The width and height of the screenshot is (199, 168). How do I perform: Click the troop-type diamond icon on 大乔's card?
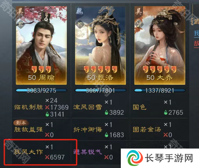point(139,24)
